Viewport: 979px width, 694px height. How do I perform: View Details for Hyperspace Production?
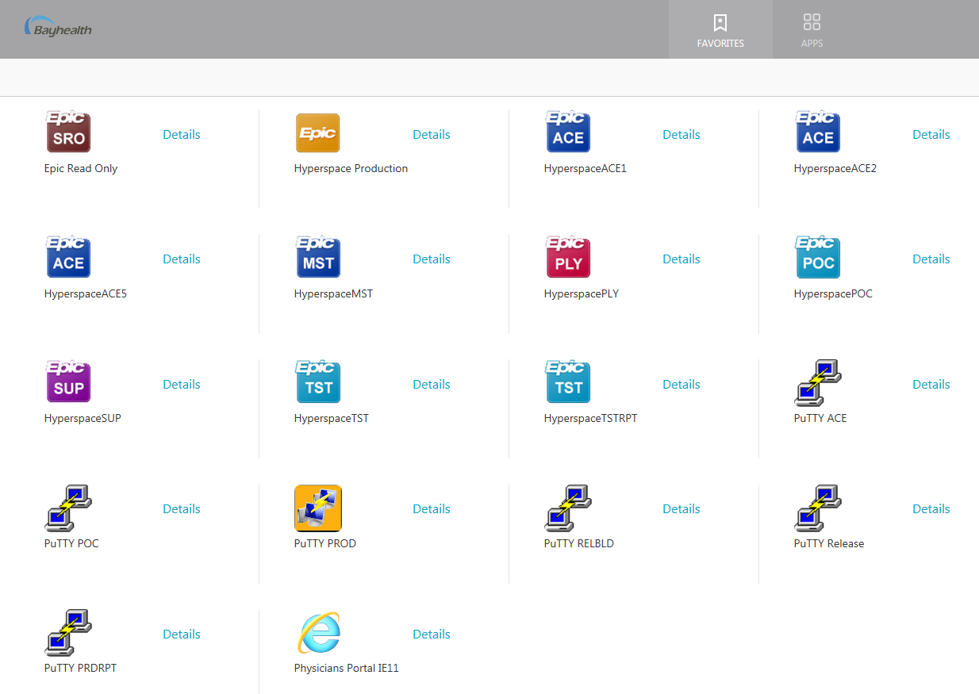(x=431, y=134)
